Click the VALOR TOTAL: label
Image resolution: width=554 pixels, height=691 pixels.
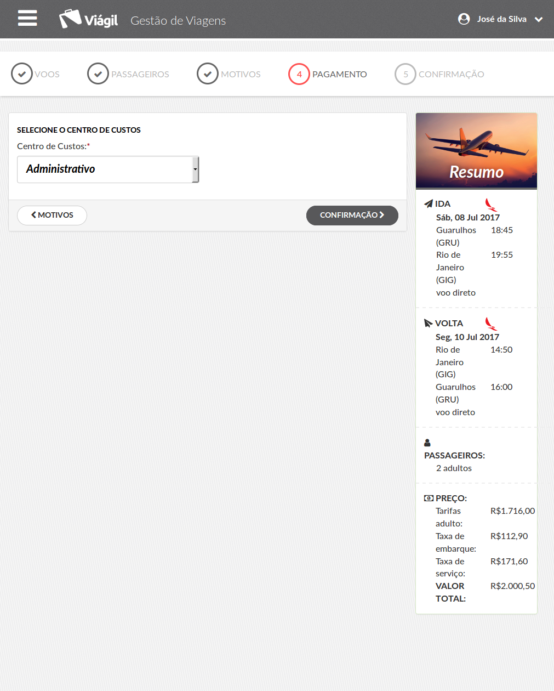tap(451, 592)
